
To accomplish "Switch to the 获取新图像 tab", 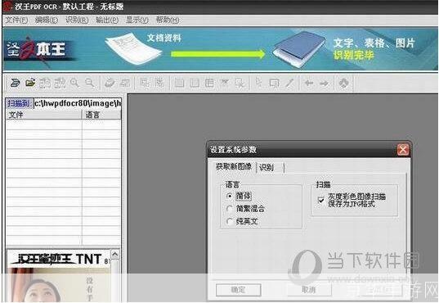I will coord(233,167).
